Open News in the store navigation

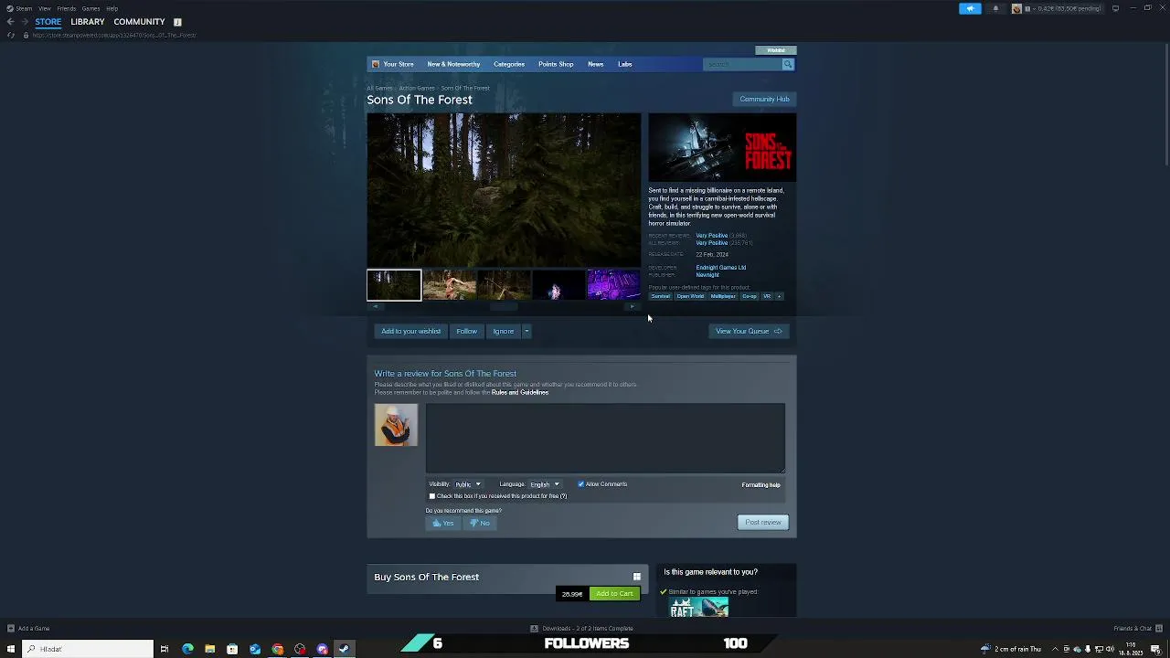595,64
